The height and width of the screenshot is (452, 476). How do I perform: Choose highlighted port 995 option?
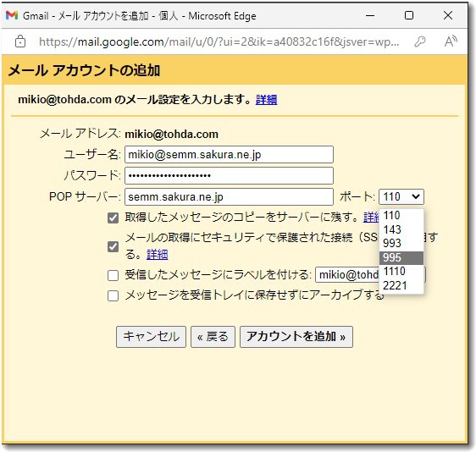[401, 257]
